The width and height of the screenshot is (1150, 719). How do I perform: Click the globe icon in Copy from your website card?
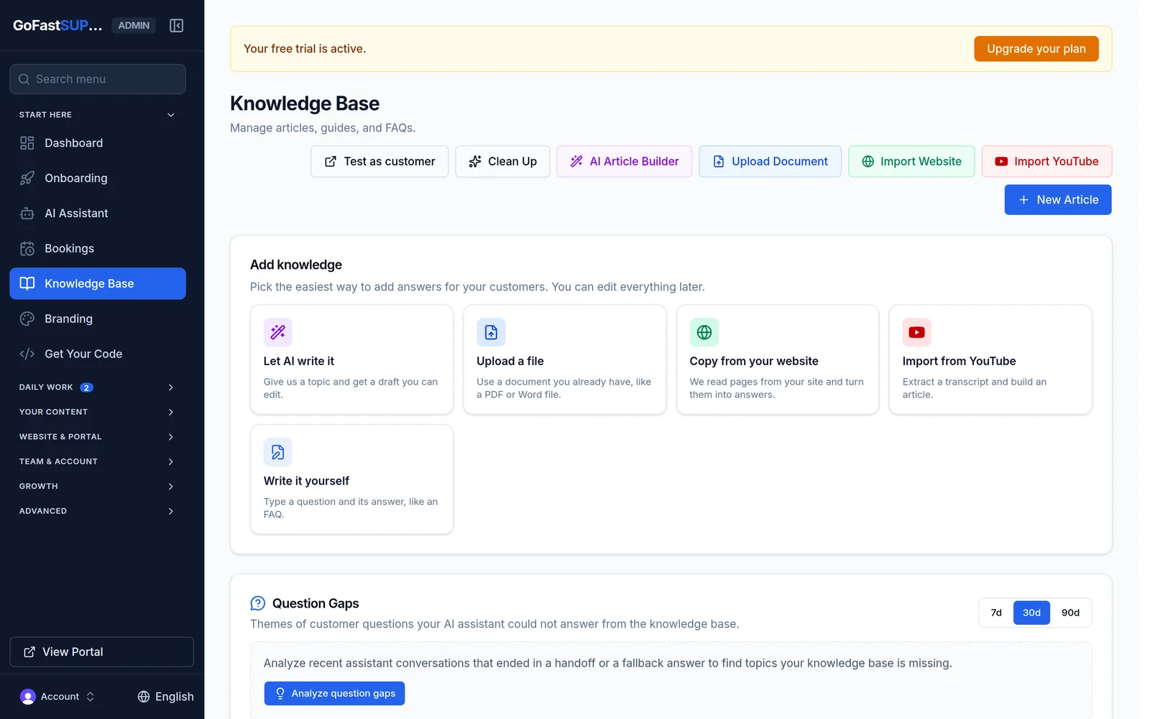click(x=704, y=332)
